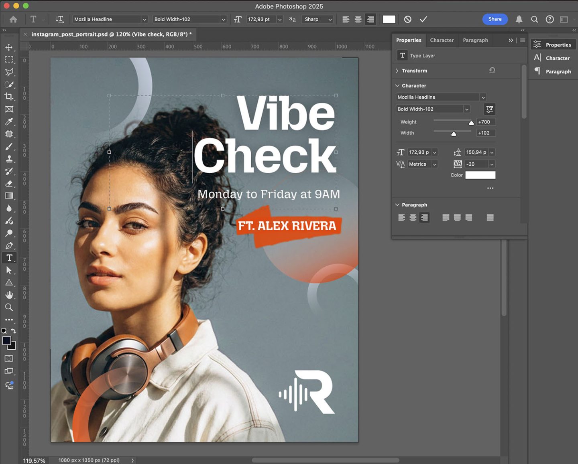This screenshot has height=464, width=578.
Task: Select the Eyedropper tool
Action: click(x=9, y=122)
